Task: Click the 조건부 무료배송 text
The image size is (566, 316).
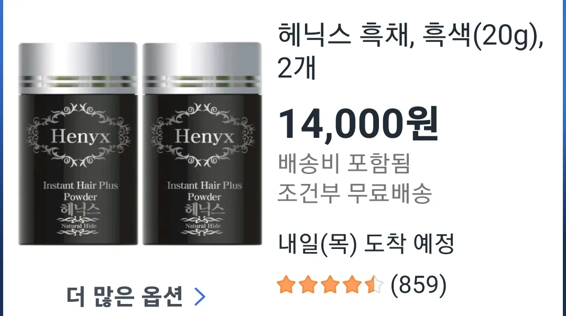Action: (354, 193)
